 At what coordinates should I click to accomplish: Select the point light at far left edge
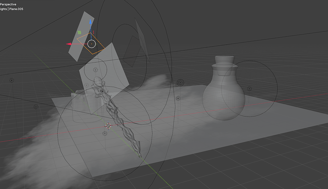[x=12, y=80]
